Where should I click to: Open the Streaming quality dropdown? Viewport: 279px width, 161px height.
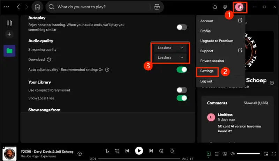pyautogui.click(x=170, y=48)
